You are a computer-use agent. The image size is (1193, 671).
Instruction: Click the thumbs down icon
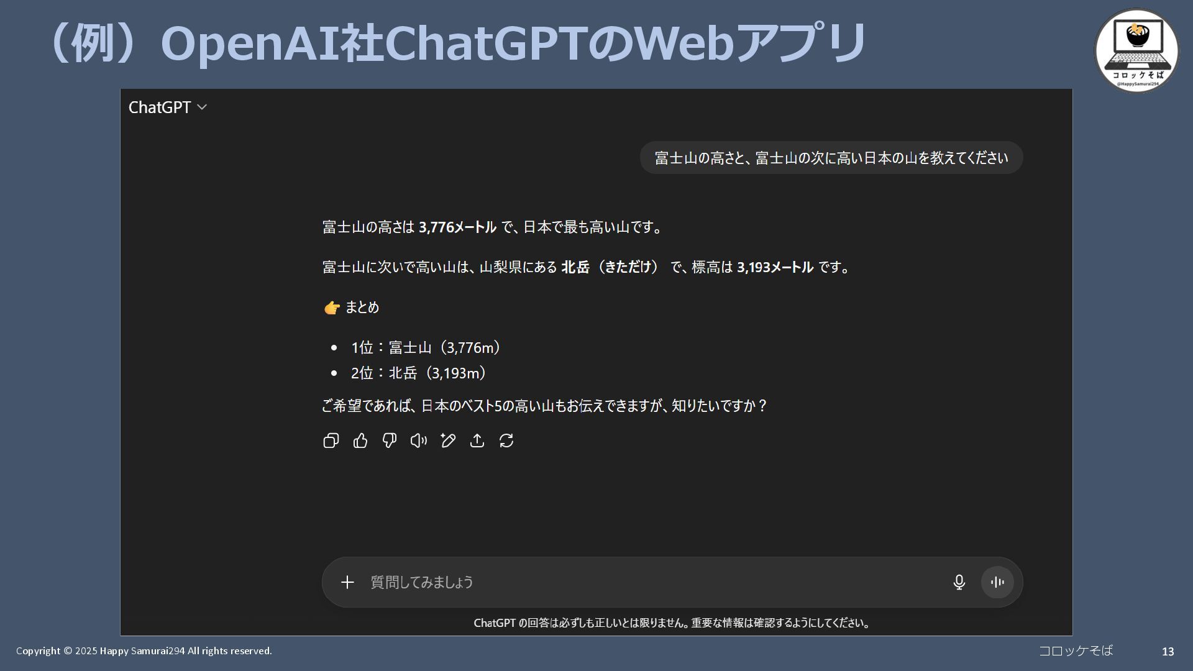(x=390, y=440)
